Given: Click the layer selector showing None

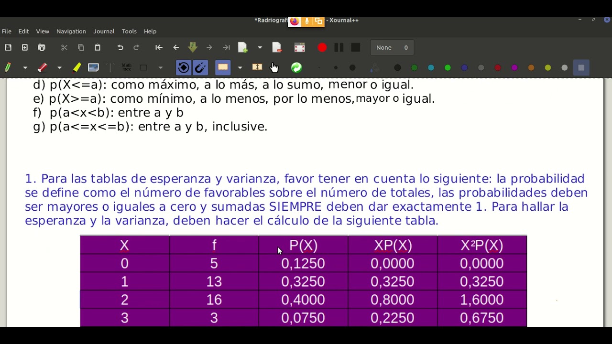Looking at the screenshot, I should coord(392,47).
